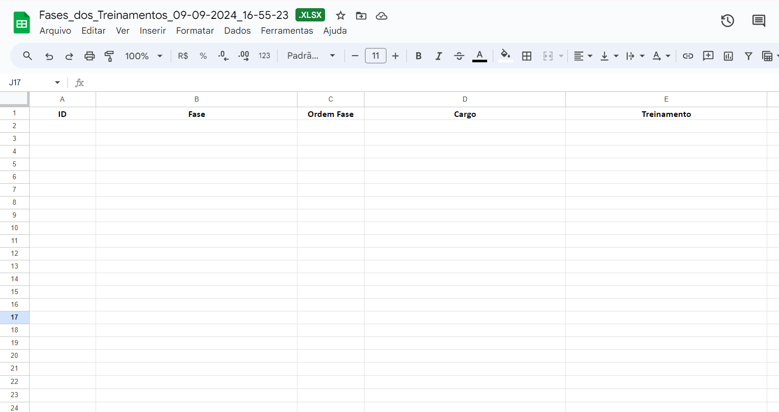The height and width of the screenshot is (412, 779).
Task: Expand merge type dropdown arrow
Action: pyautogui.click(x=561, y=56)
